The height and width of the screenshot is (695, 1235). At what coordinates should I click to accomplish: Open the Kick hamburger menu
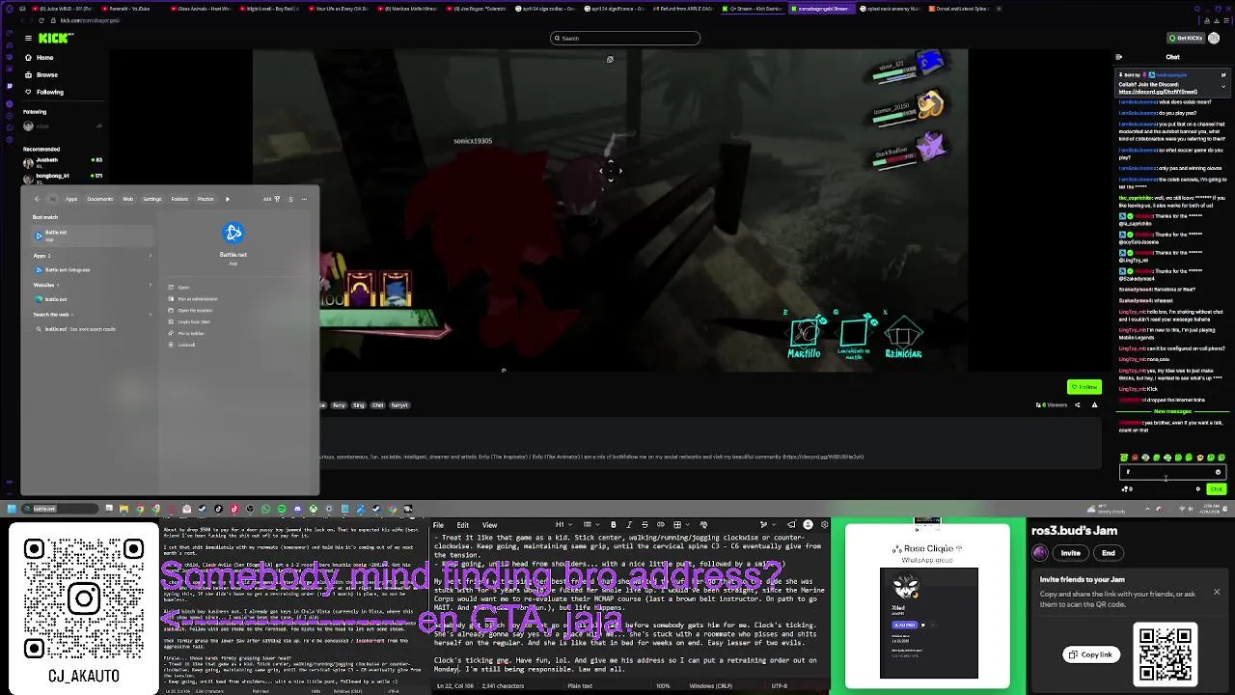(28, 38)
